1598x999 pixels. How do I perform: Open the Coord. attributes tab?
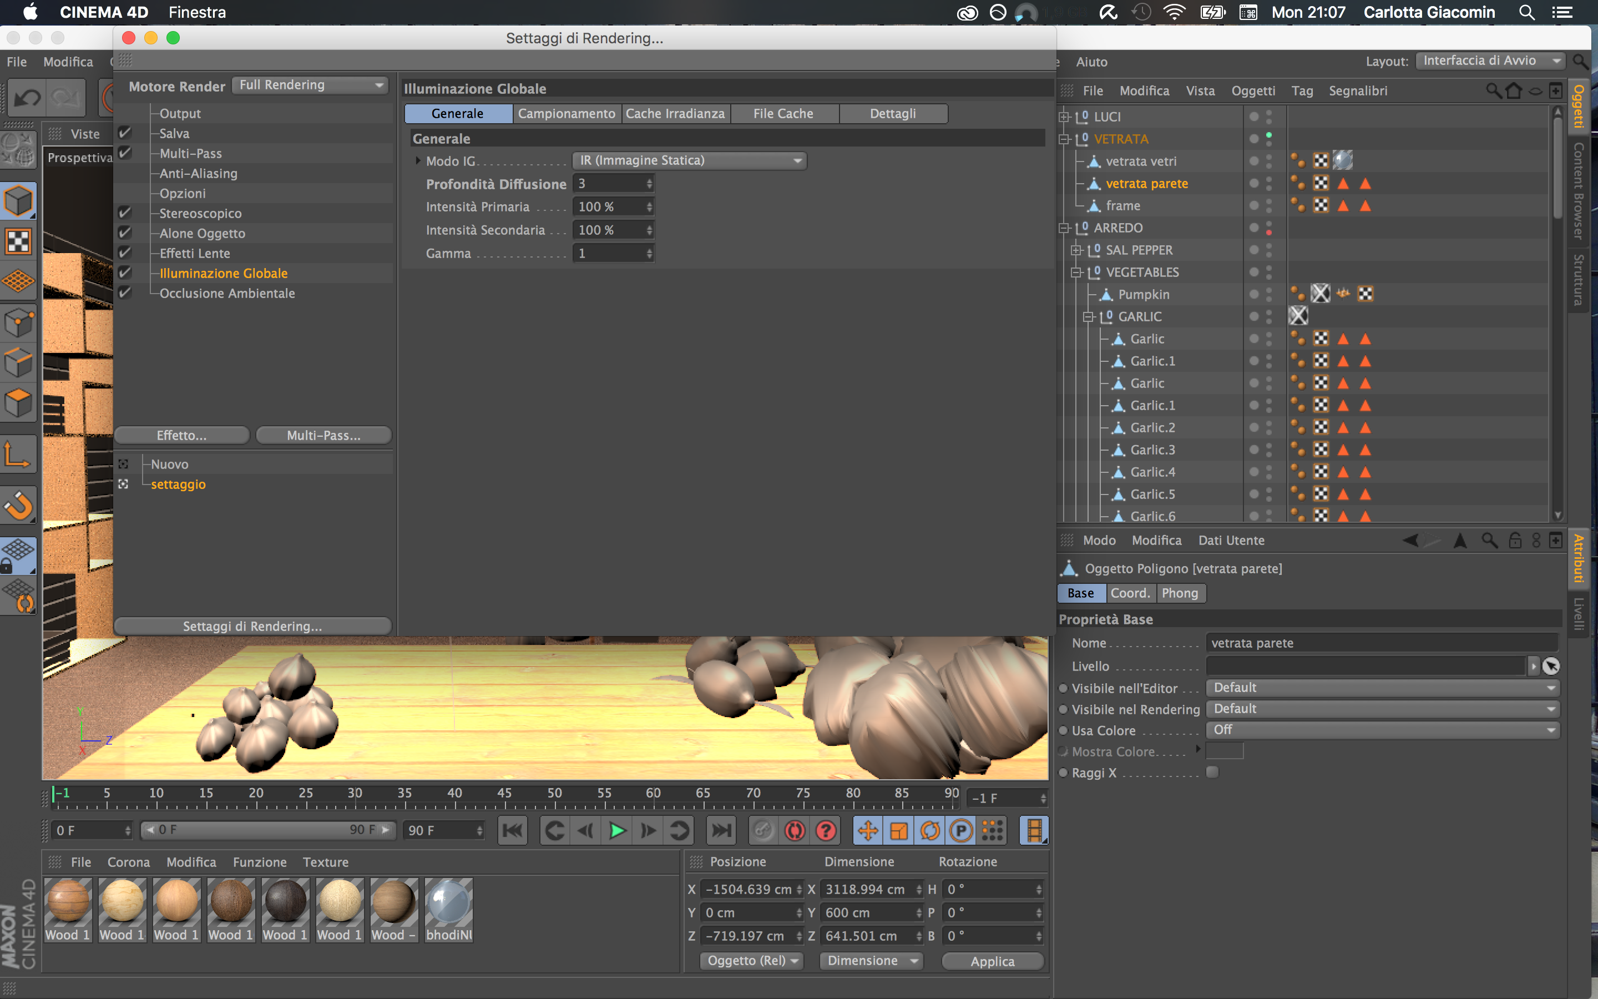[x=1130, y=593]
